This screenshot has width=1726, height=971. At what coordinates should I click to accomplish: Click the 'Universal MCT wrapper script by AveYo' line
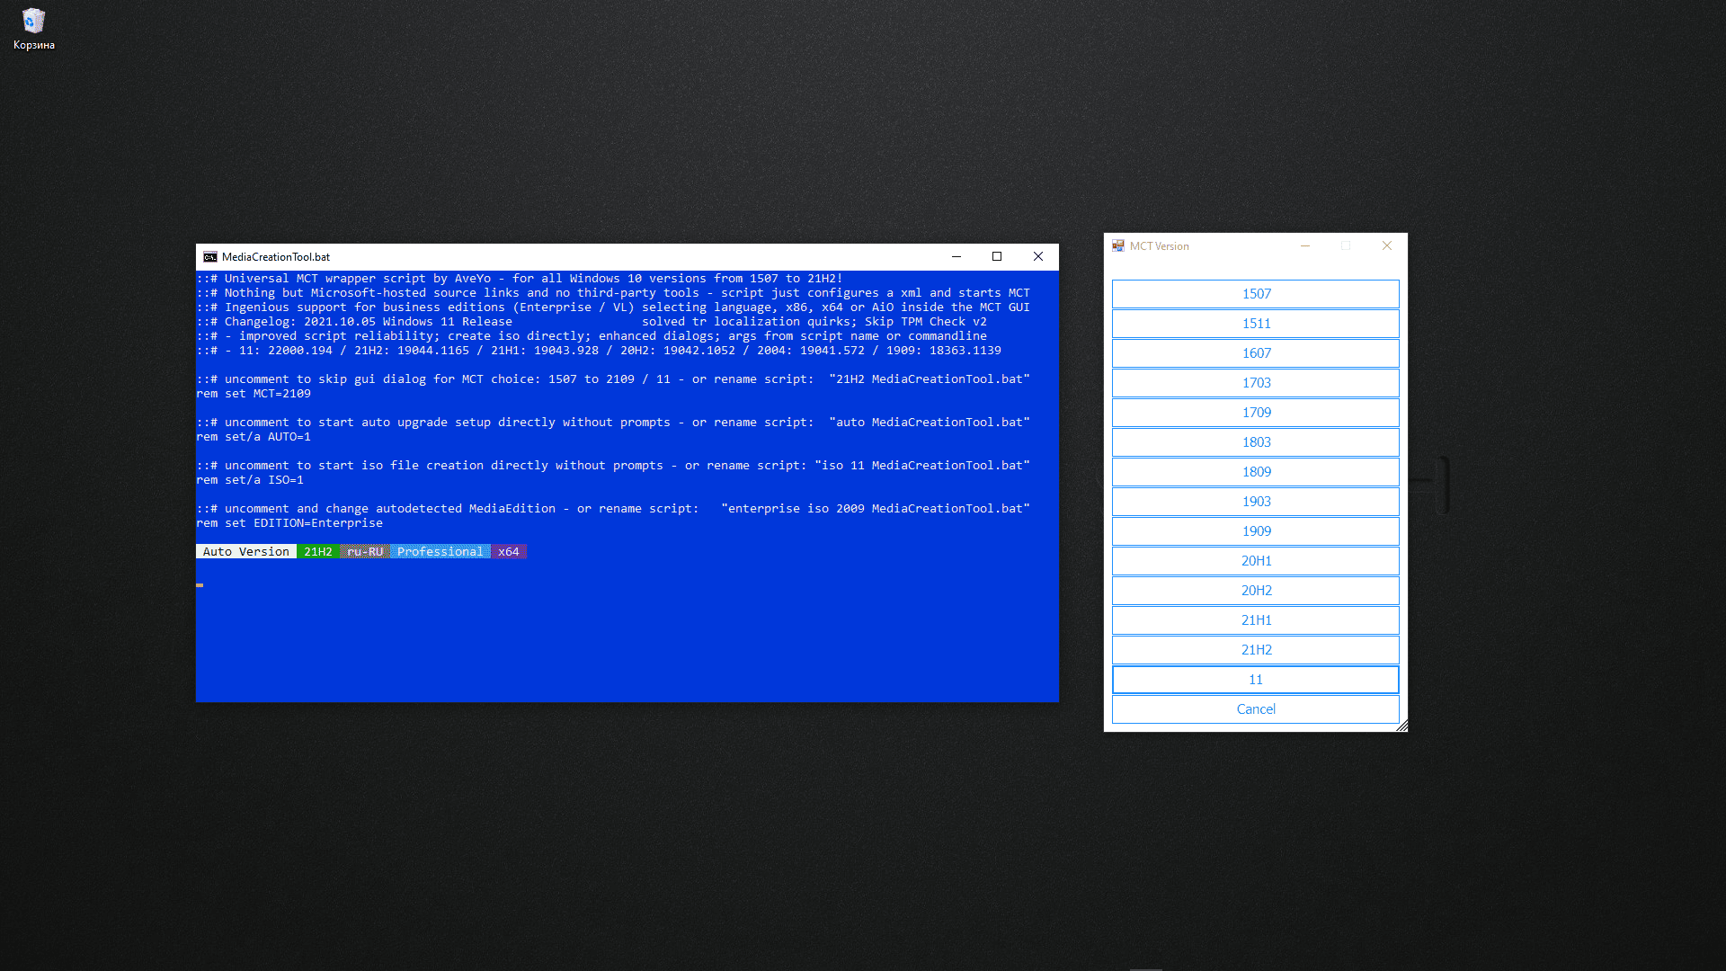click(x=520, y=279)
